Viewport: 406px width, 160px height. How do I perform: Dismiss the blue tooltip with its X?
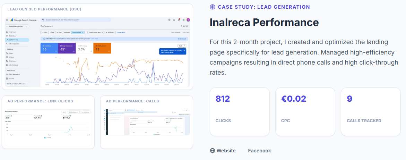click(x=184, y=50)
